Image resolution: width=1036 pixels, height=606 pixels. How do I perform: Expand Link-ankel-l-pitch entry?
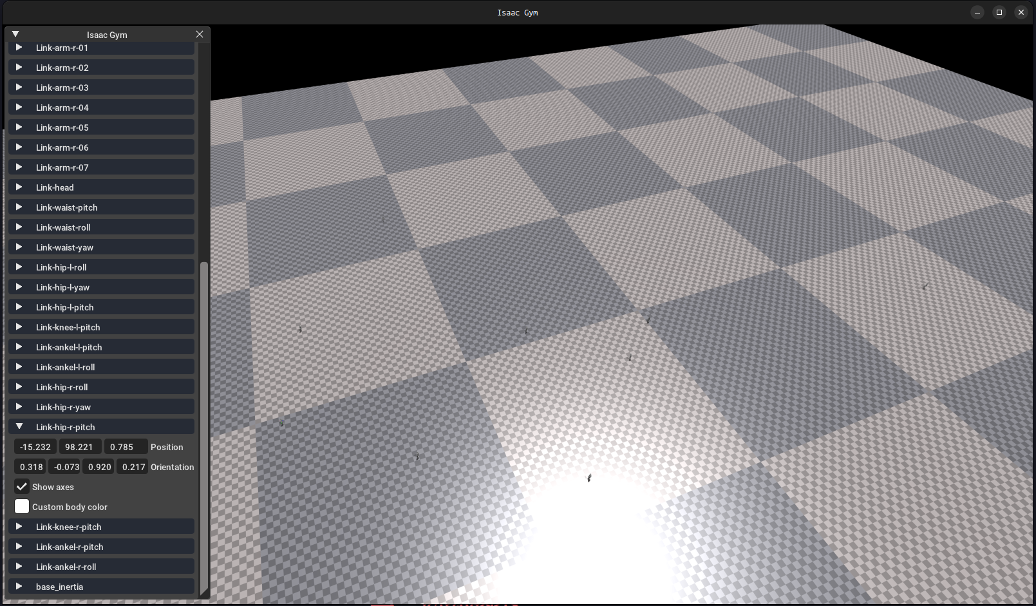pos(101,347)
